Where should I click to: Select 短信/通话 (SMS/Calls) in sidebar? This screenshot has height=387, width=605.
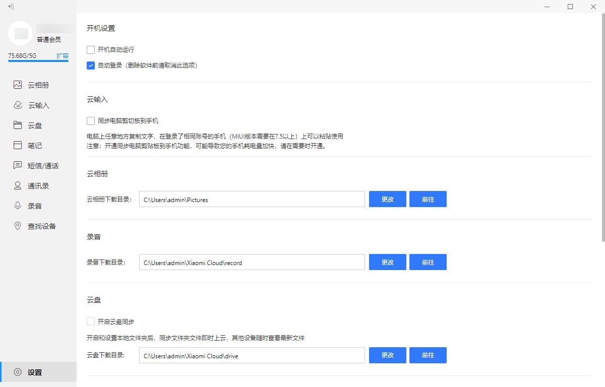pos(44,165)
